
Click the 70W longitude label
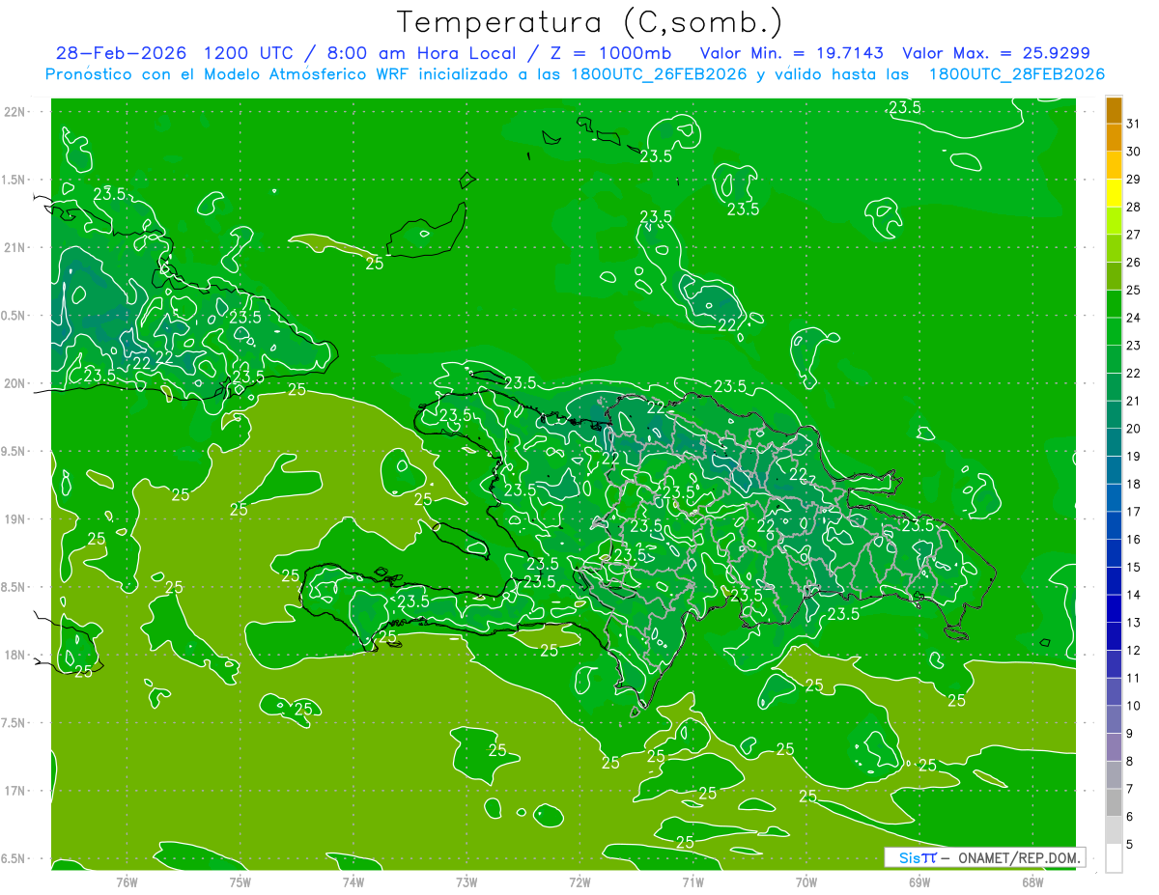point(806,881)
